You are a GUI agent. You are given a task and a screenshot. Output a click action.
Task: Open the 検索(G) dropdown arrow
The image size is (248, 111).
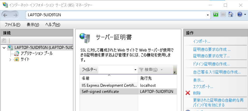coord(161,70)
